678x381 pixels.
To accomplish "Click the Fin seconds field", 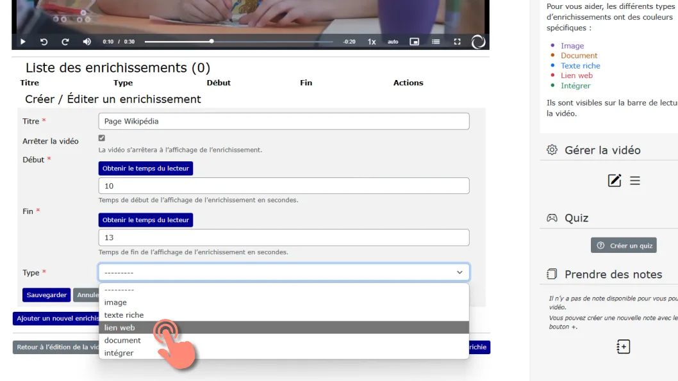I will [x=284, y=238].
